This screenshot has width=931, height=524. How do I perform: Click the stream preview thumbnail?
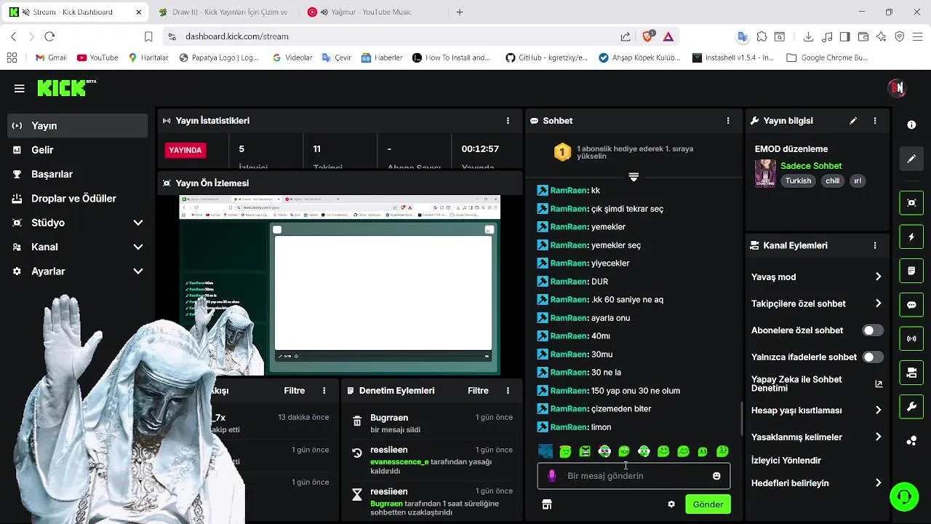(340, 285)
